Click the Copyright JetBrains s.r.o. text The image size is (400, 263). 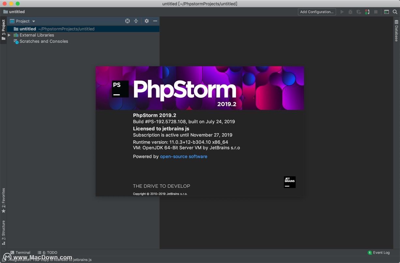[160, 194]
